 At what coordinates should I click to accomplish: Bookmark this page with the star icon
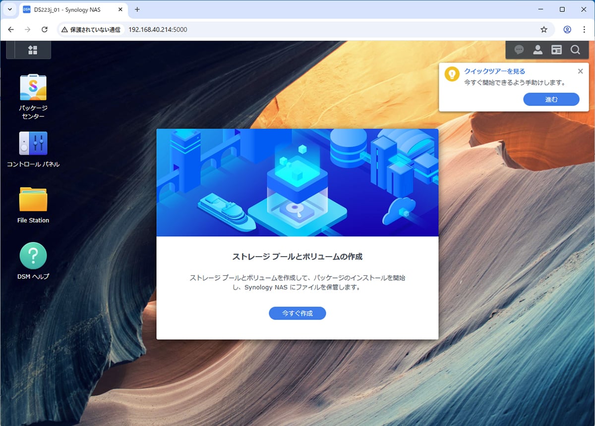click(544, 30)
